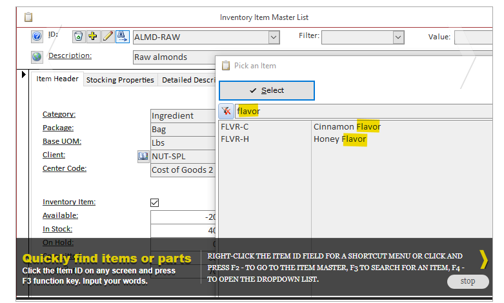Click the pencil edit item icon
This screenshot has width=504, height=303.
tap(108, 37)
